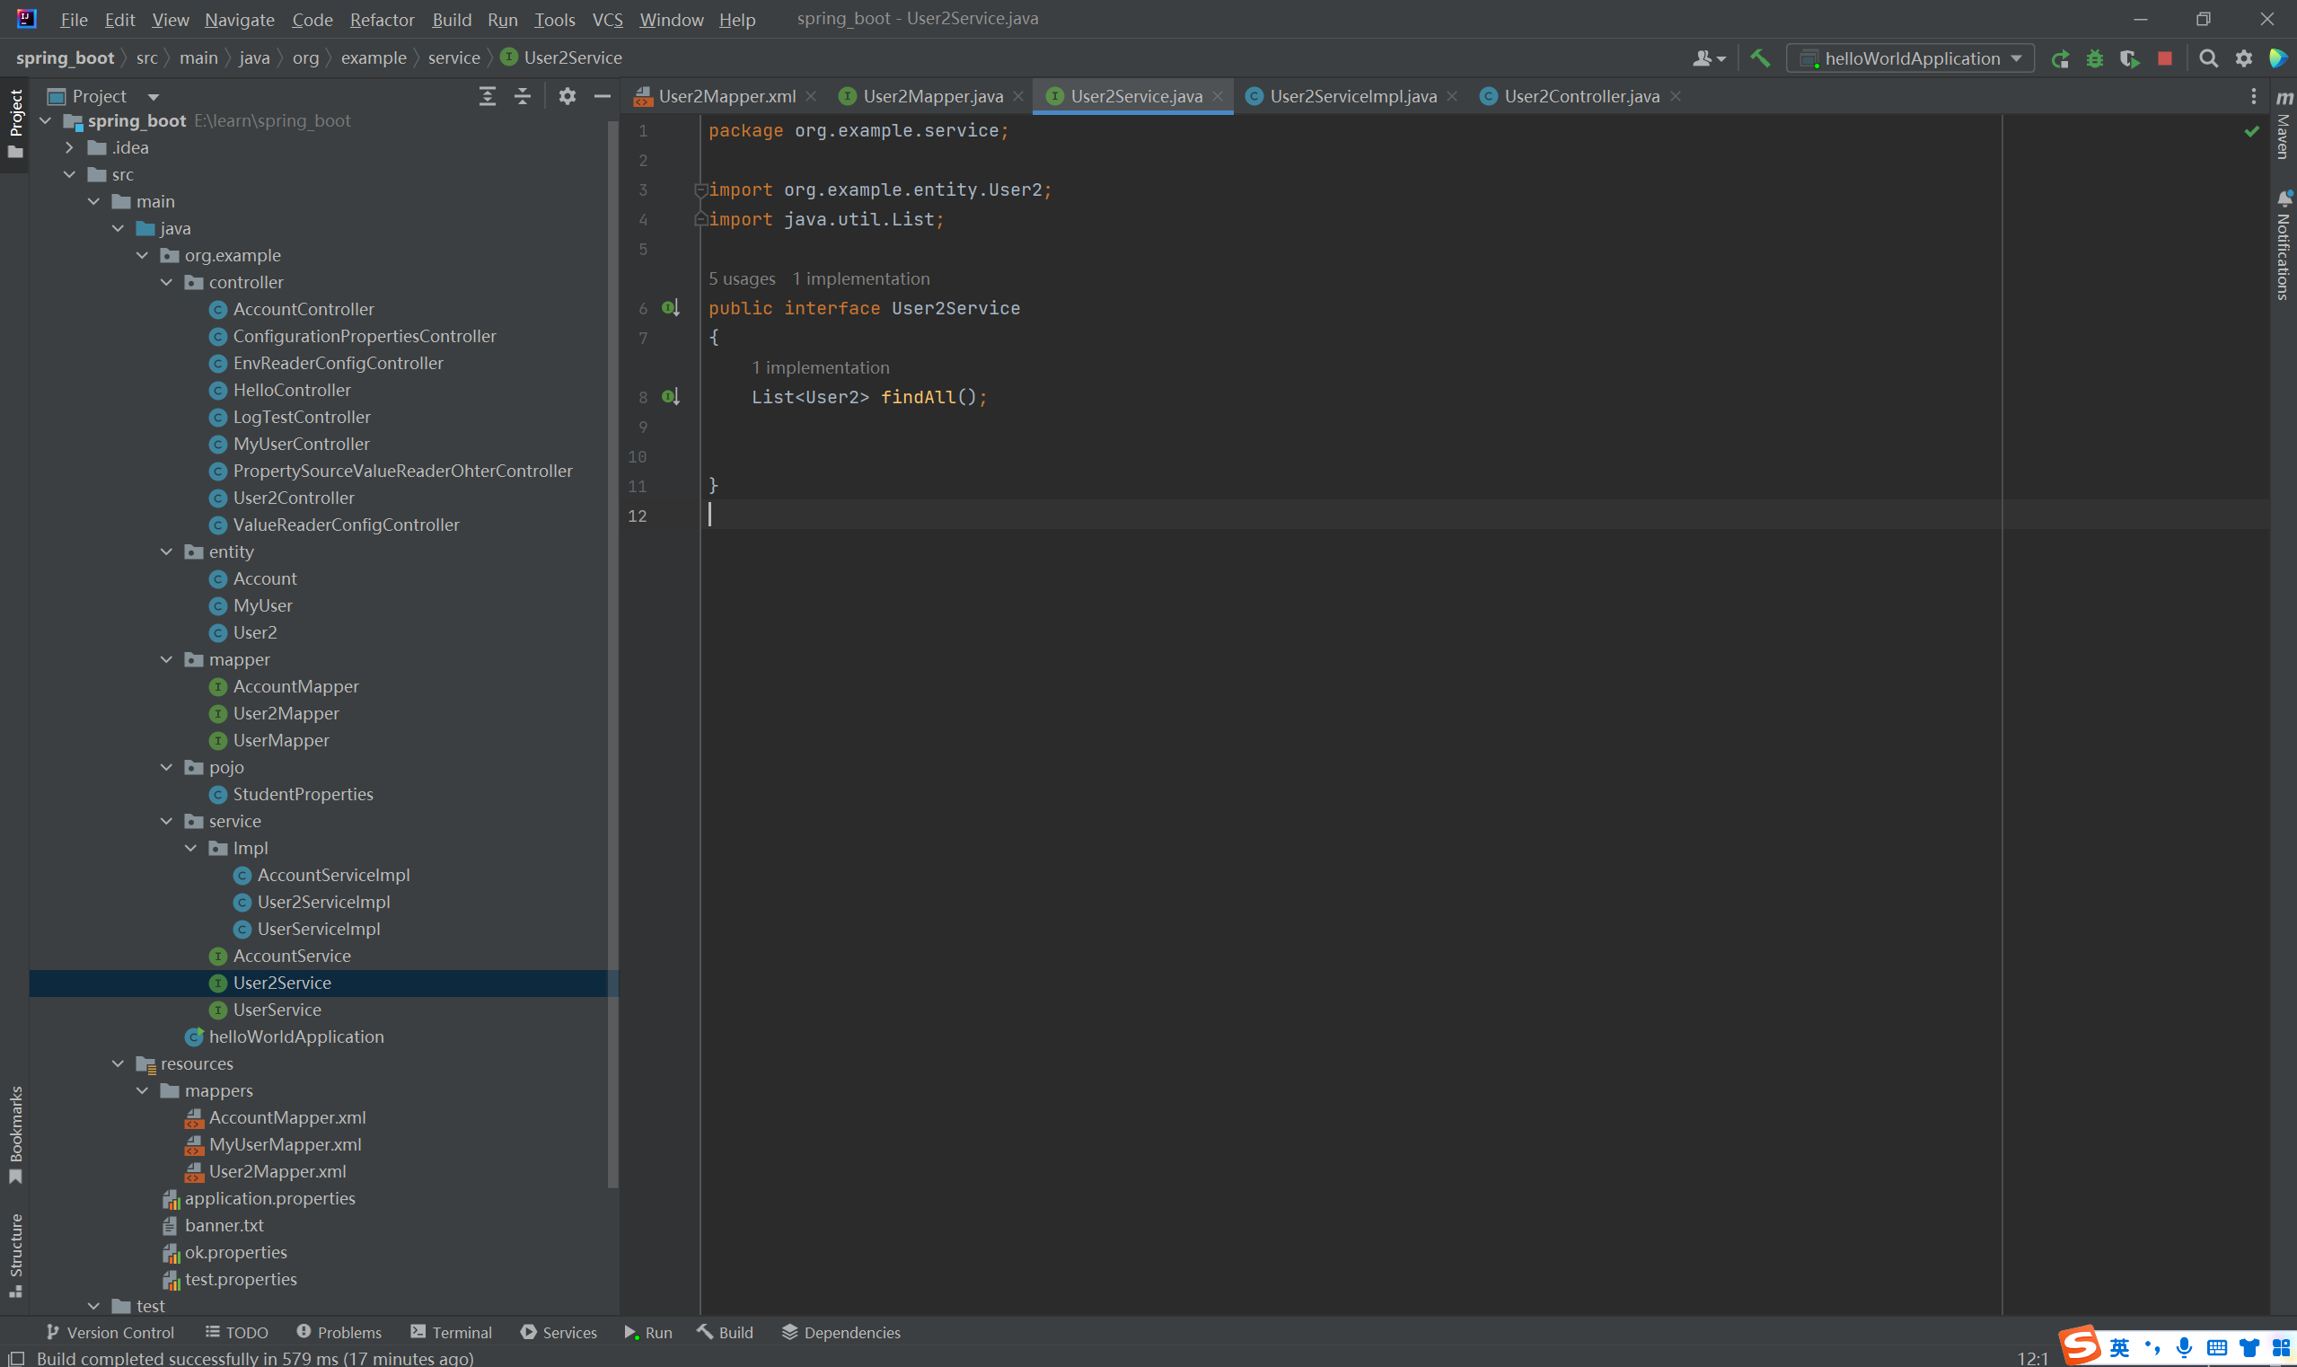
Task: Rerun helloWorldApplication with the green rerun icon
Action: (x=2060, y=59)
